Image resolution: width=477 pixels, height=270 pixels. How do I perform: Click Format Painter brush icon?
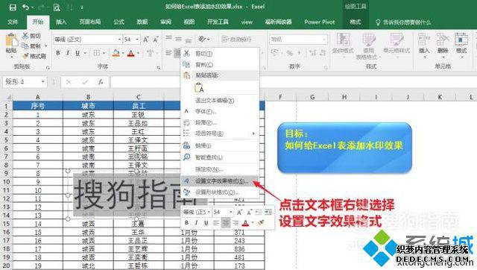point(25,56)
